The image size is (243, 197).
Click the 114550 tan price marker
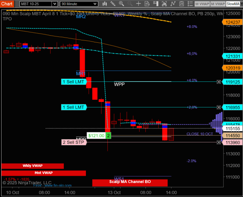pos(232,136)
